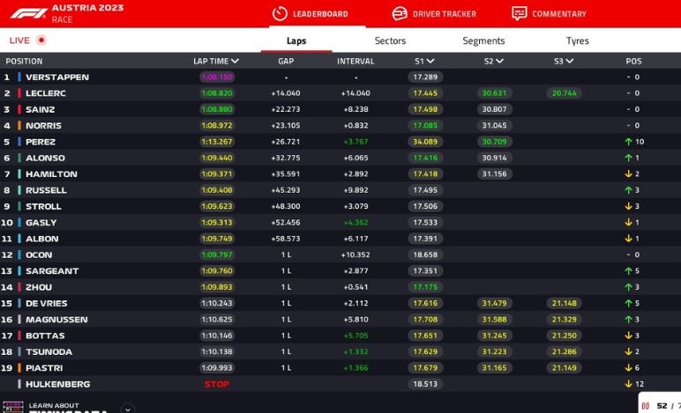The height and width of the screenshot is (413, 681).
Task: Open Commentary via speech bubble icon
Action: [520, 14]
